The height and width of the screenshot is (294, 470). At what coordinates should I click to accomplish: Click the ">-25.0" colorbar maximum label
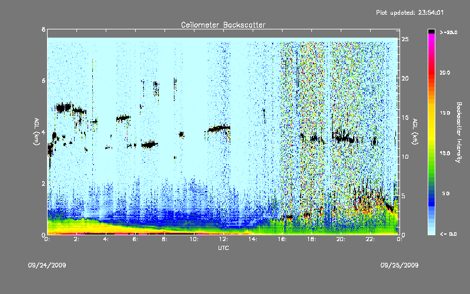pos(448,32)
